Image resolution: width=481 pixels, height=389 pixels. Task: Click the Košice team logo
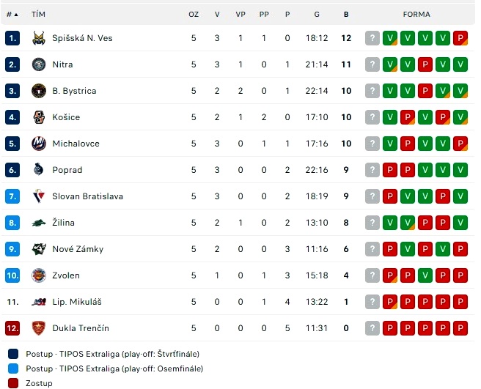tap(39, 117)
